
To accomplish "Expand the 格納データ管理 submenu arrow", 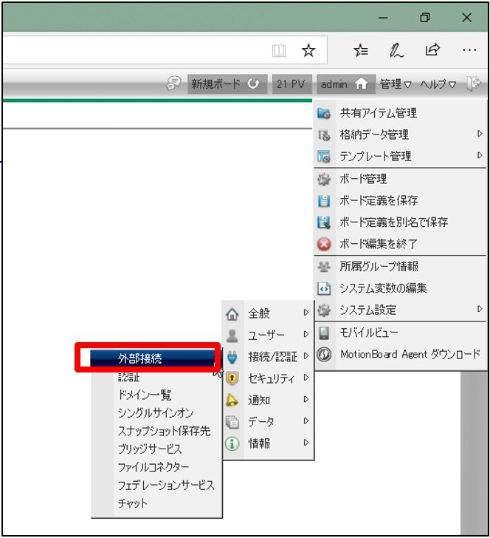I will coord(480,134).
